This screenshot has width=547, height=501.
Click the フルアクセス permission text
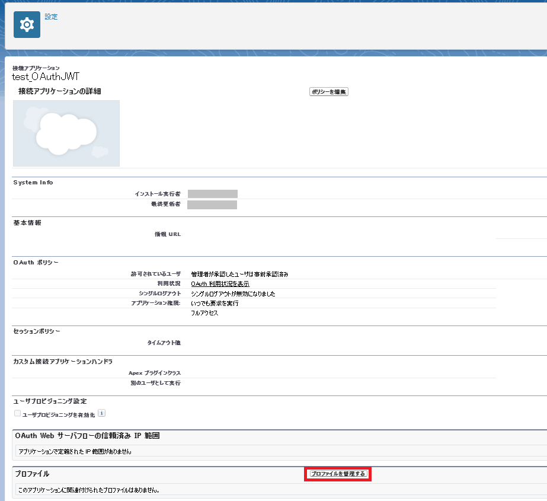(x=205, y=313)
